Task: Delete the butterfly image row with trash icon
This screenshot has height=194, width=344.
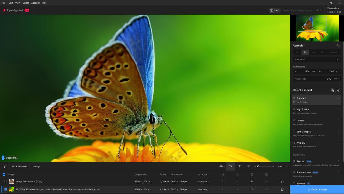Action: tap(282, 189)
